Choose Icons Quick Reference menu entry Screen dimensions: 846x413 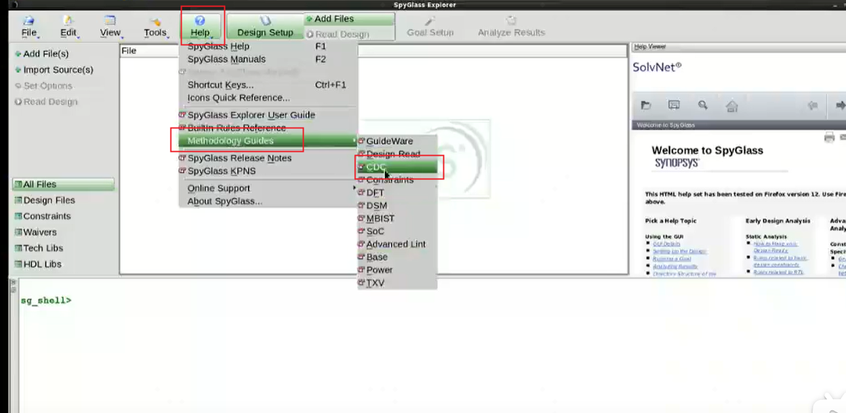[268, 98]
